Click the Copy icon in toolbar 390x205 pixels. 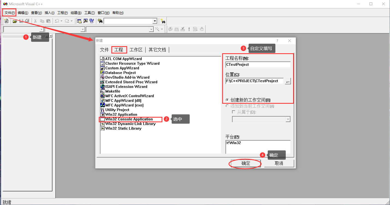click(x=42, y=21)
